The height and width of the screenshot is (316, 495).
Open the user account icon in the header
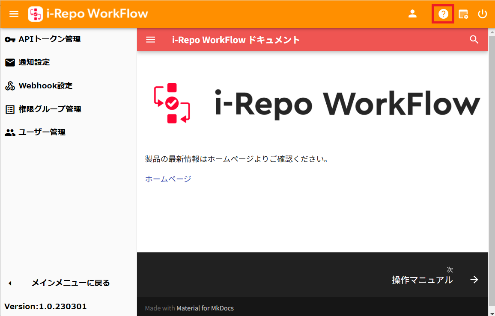point(412,13)
